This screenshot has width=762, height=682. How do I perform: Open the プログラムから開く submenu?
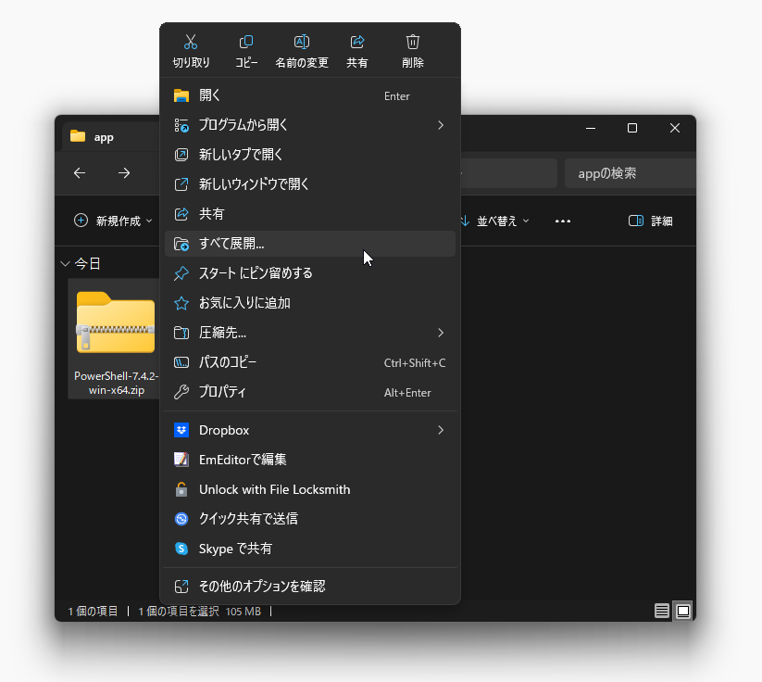[x=310, y=125]
